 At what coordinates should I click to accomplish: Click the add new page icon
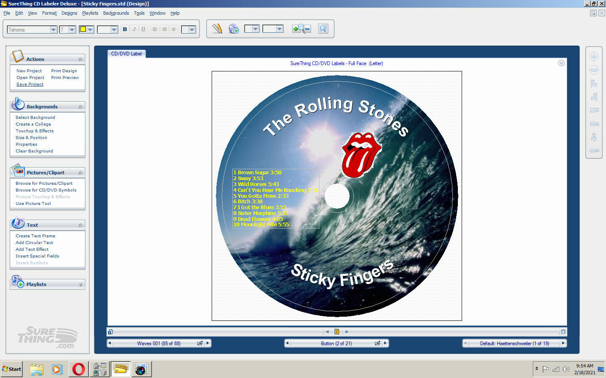(x=110, y=332)
